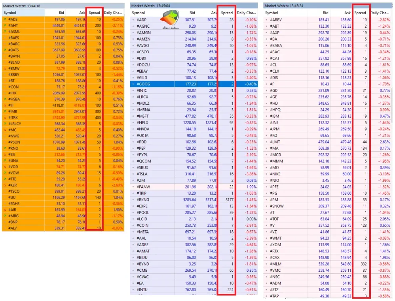The image size is (395, 301).
Task: Click the tick dot icon beside #ABBV
Action: (266, 20)
